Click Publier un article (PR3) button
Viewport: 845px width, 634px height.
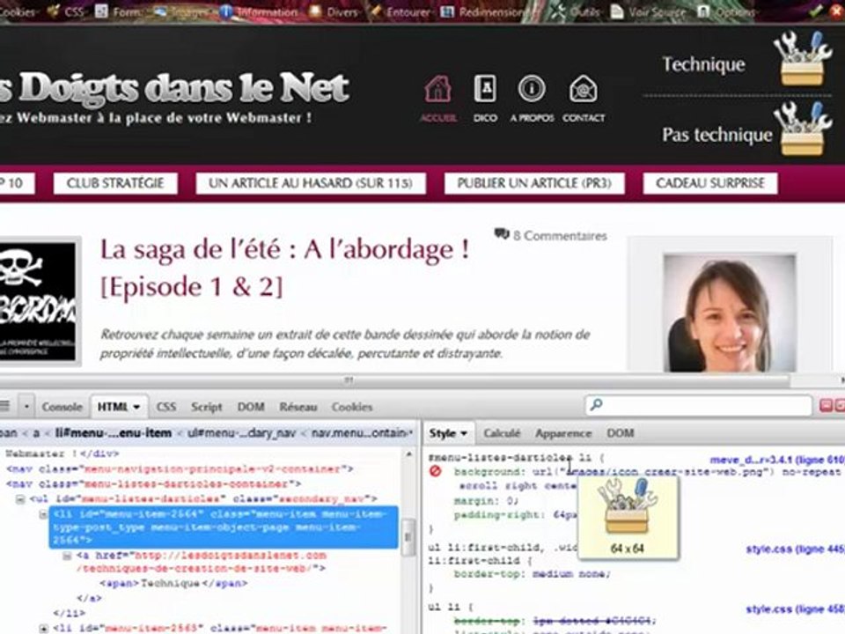(x=534, y=183)
